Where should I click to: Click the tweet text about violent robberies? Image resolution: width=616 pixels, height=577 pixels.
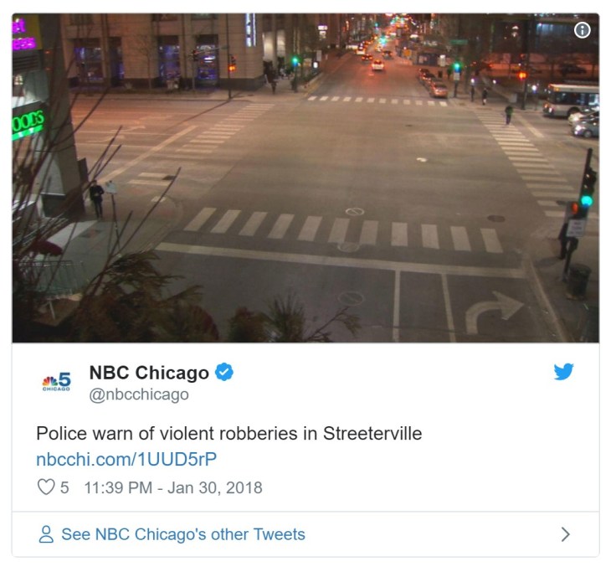pyautogui.click(x=229, y=434)
